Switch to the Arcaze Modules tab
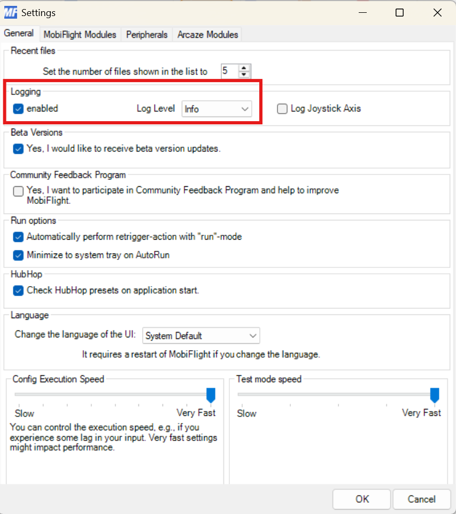Image resolution: width=456 pixels, height=514 pixels. pos(207,34)
